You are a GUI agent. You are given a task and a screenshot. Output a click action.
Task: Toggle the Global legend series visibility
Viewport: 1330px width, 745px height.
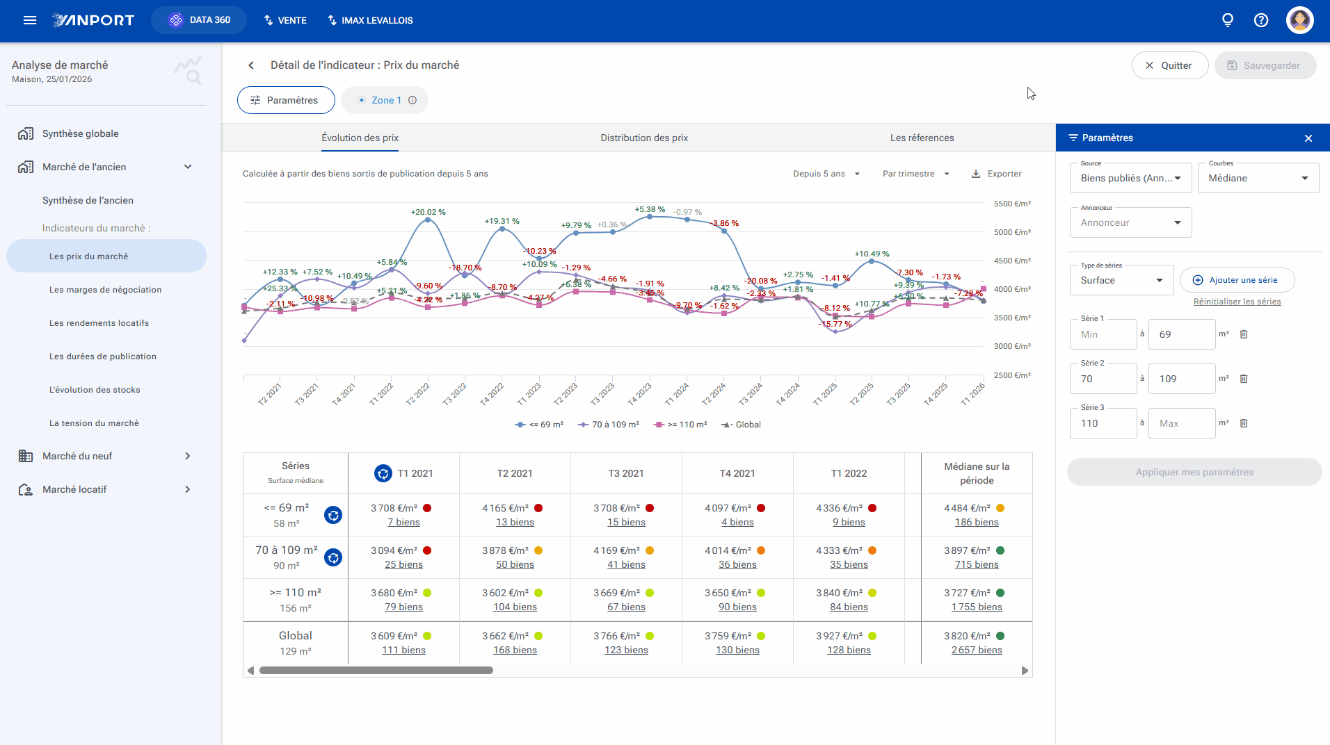click(x=742, y=425)
